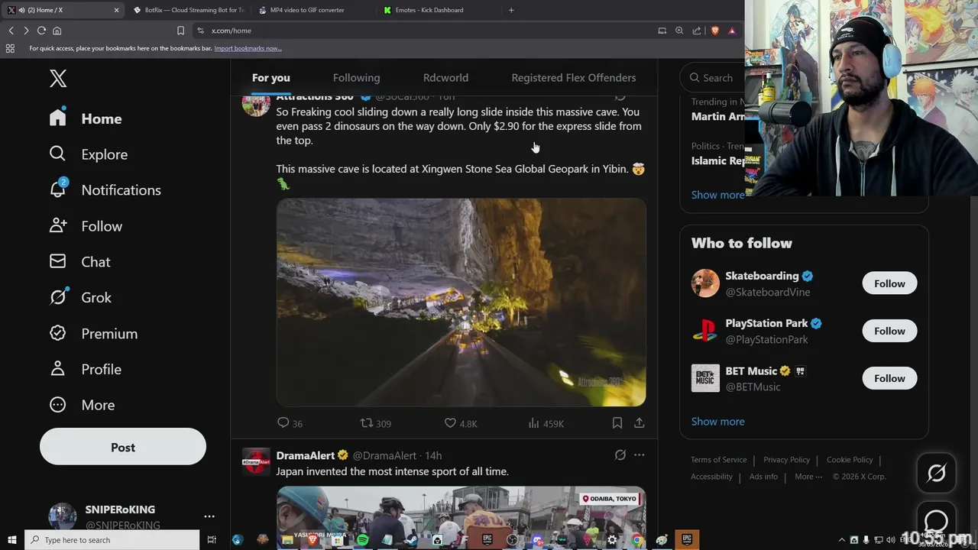Bookmark the Attractions 360 cave post
Screen dimensions: 978x550
point(617,423)
